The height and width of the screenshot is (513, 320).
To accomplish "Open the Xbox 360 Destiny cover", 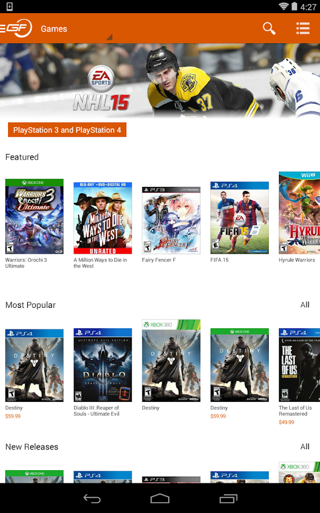I will point(171,361).
